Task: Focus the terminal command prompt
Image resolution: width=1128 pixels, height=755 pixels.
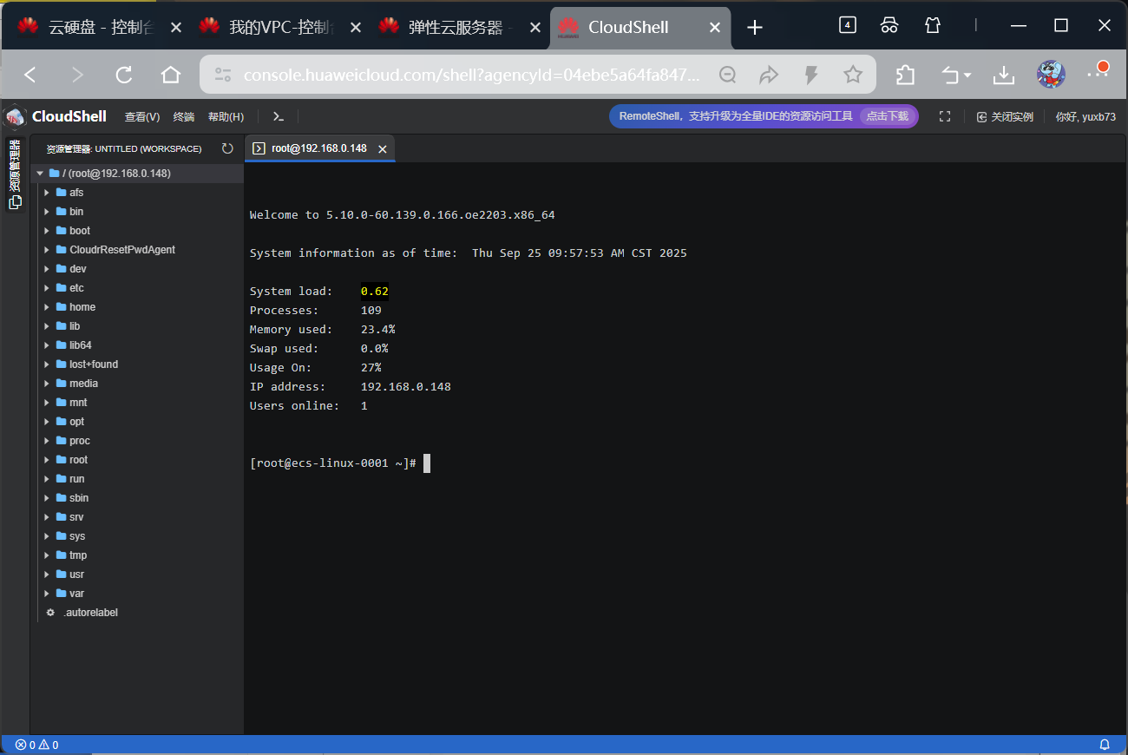Action: [427, 463]
